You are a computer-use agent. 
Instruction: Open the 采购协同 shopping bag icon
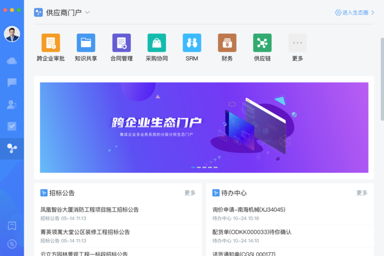click(157, 43)
